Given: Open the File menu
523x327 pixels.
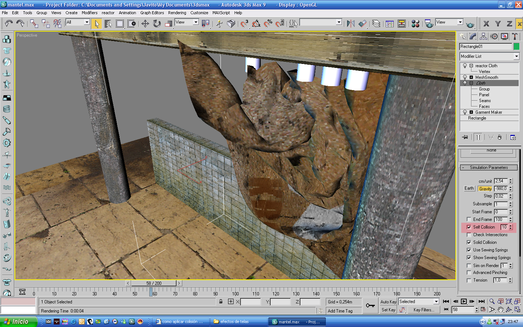Looking at the screenshot, I should tap(5, 13).
